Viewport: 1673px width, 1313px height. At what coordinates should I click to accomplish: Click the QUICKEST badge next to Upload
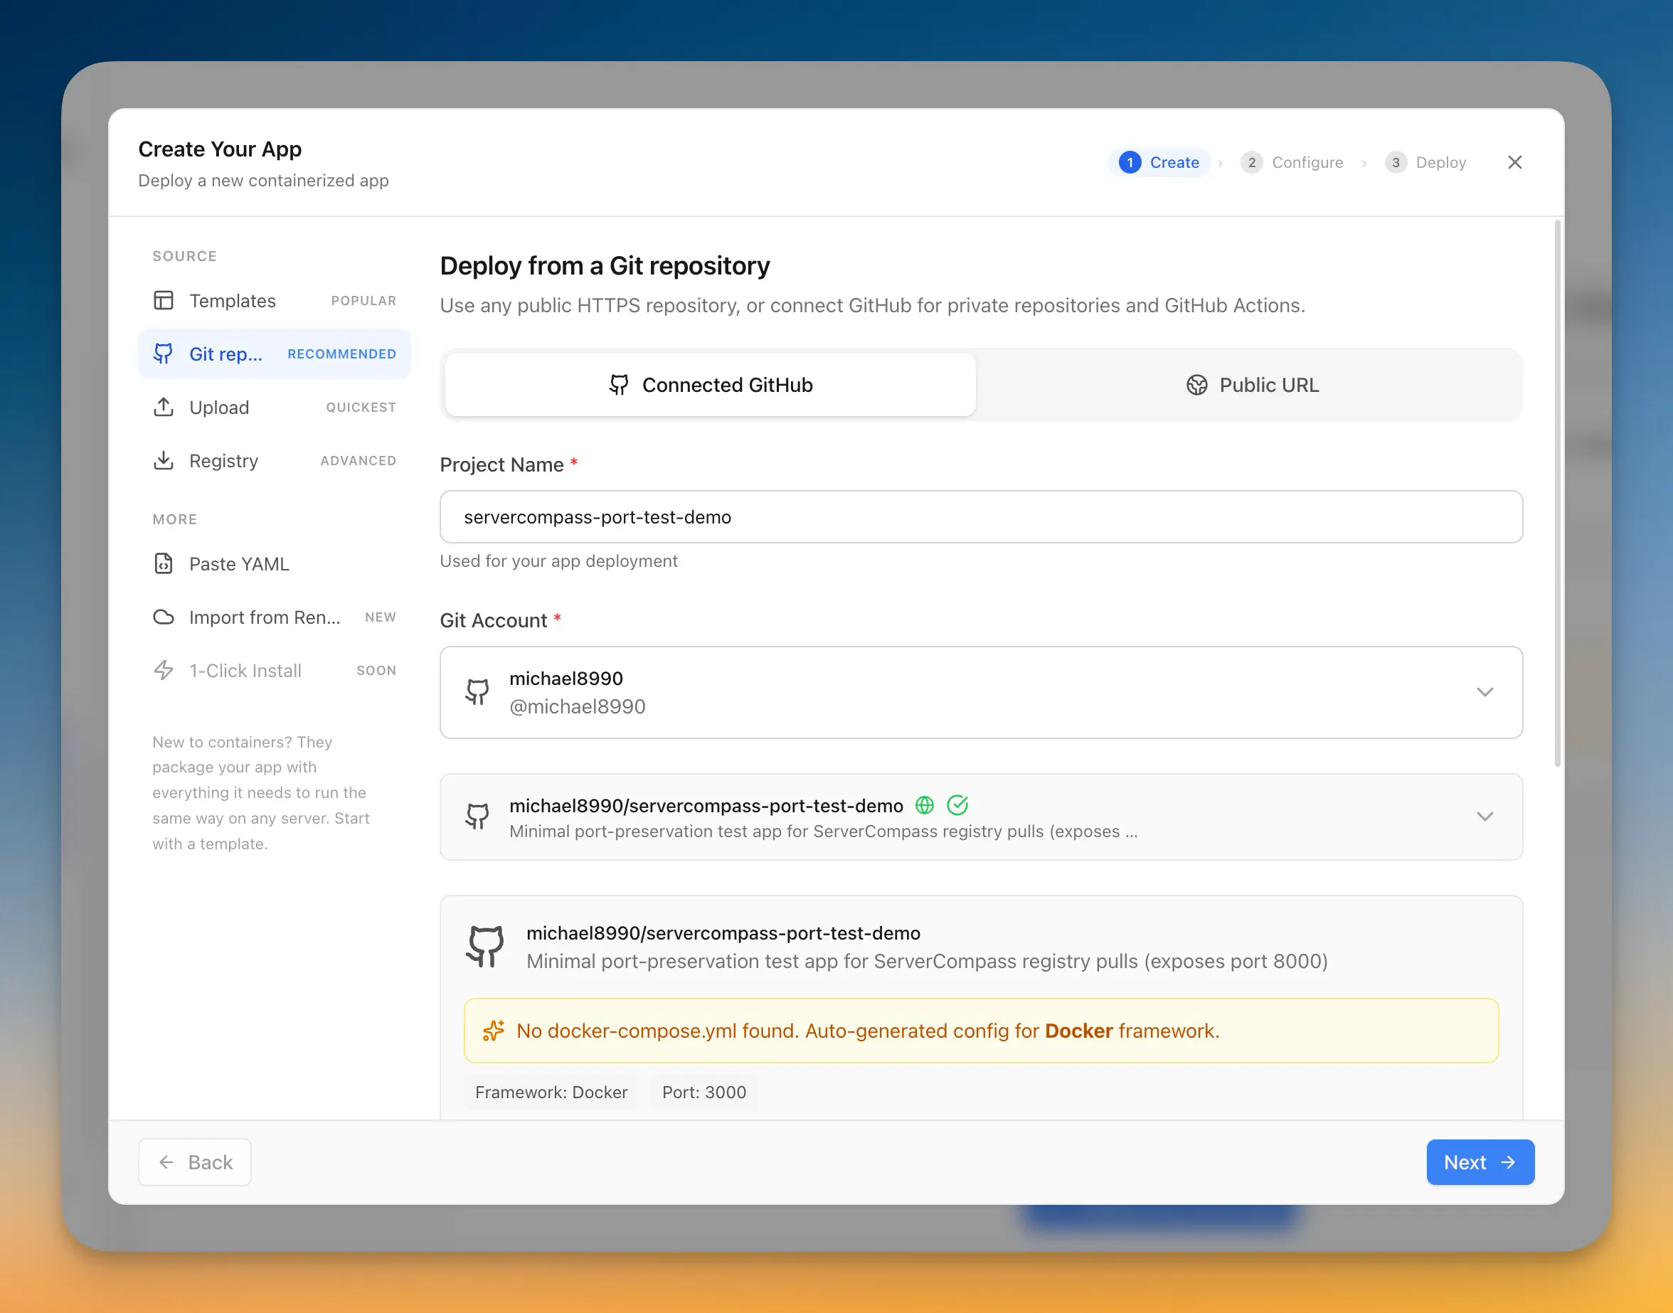[361, 408]
